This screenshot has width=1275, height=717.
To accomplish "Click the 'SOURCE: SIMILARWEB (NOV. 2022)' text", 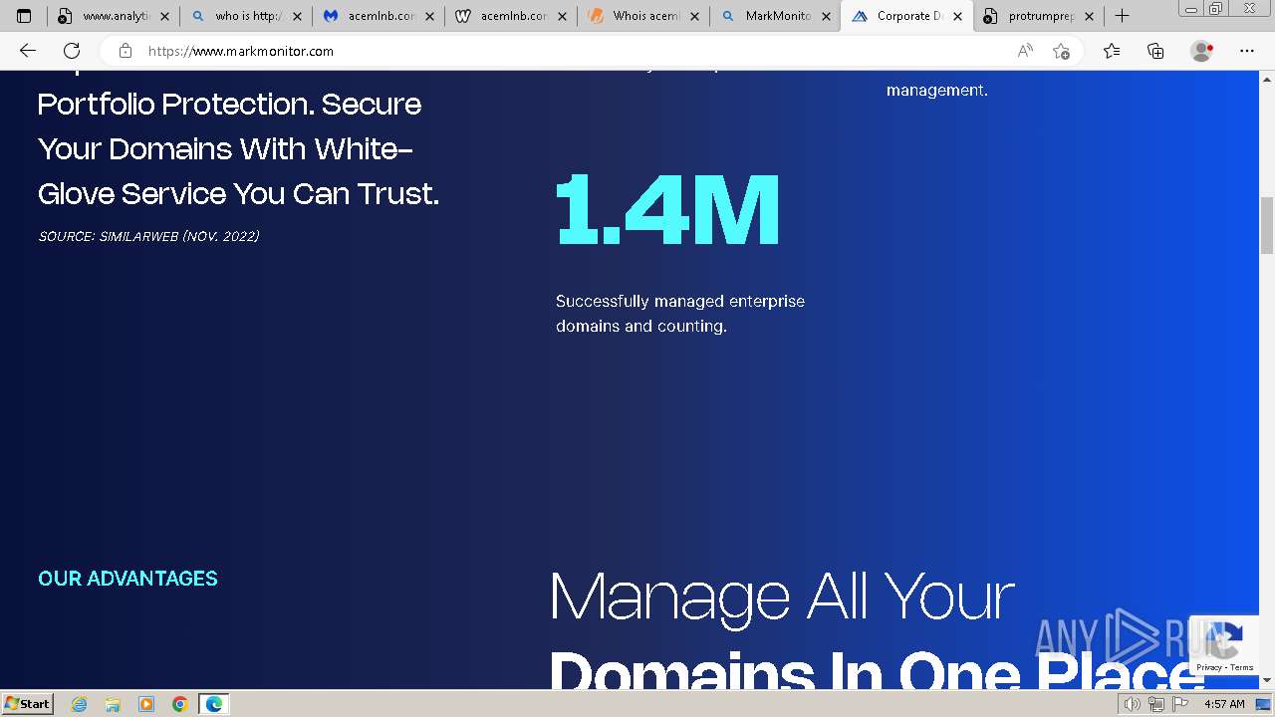I will 148,236.
